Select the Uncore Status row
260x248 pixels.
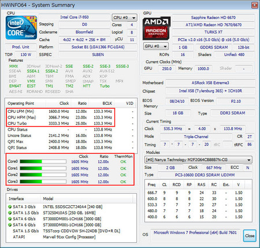(71, 136)
